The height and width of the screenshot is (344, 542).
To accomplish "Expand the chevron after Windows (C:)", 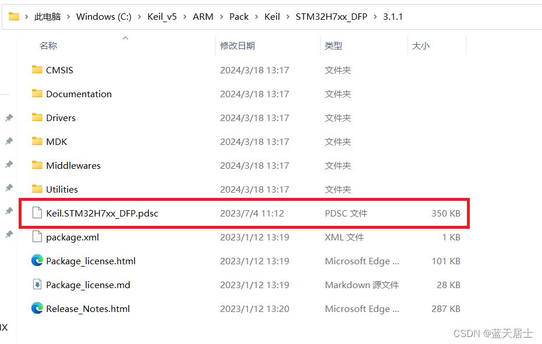I will pos(139,17).
